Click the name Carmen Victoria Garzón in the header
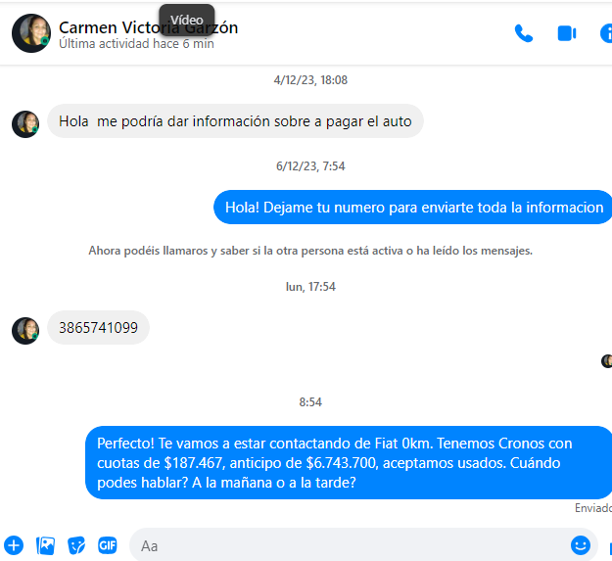Viewport: 612px width, 561px height. (148, 27)
